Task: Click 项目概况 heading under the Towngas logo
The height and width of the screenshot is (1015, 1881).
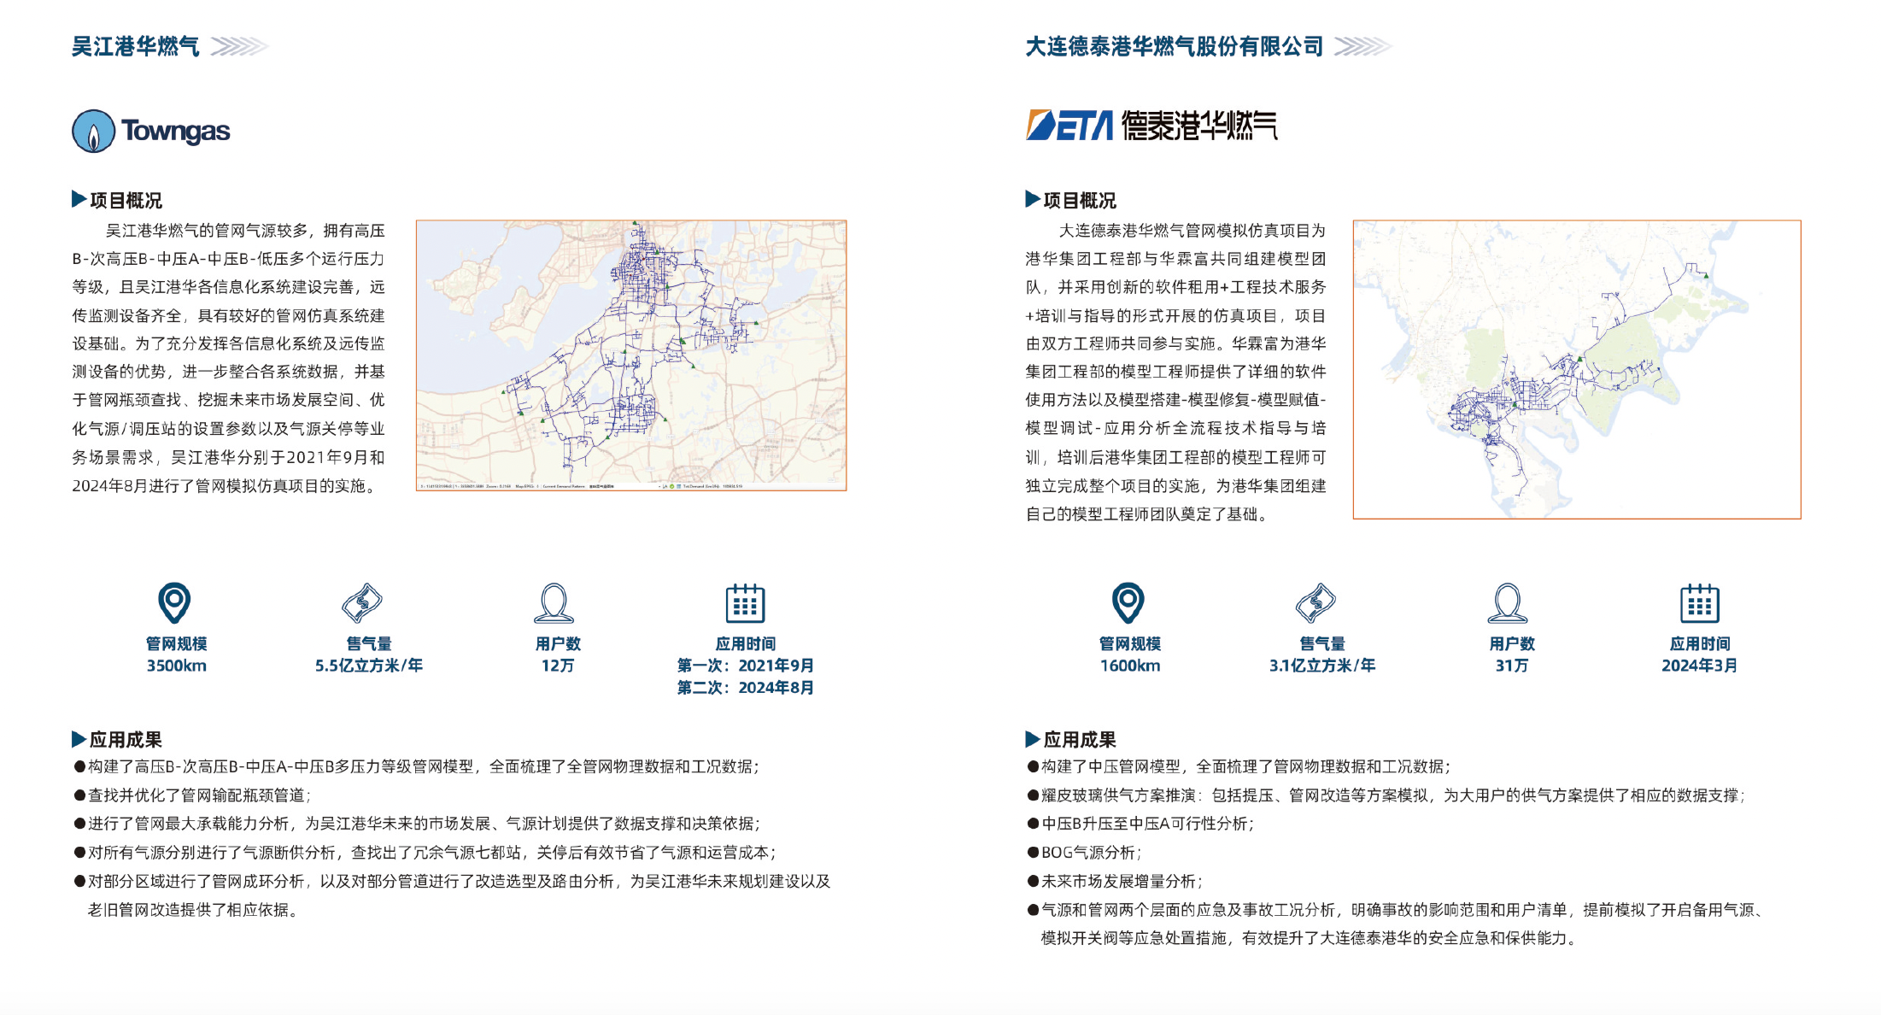Action: click(126, 201)
